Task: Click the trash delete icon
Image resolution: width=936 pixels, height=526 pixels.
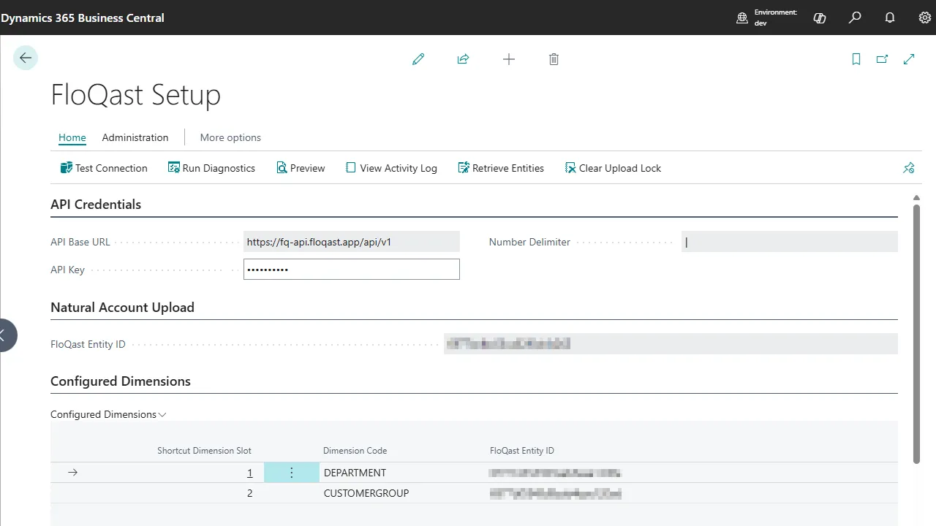Action: click(x=554, y=59)
